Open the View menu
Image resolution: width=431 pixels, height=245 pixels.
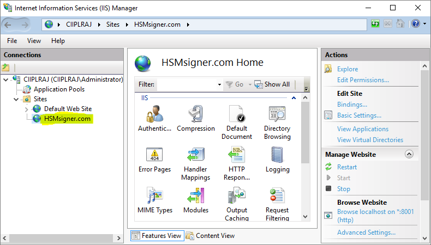tap(34, 41)
